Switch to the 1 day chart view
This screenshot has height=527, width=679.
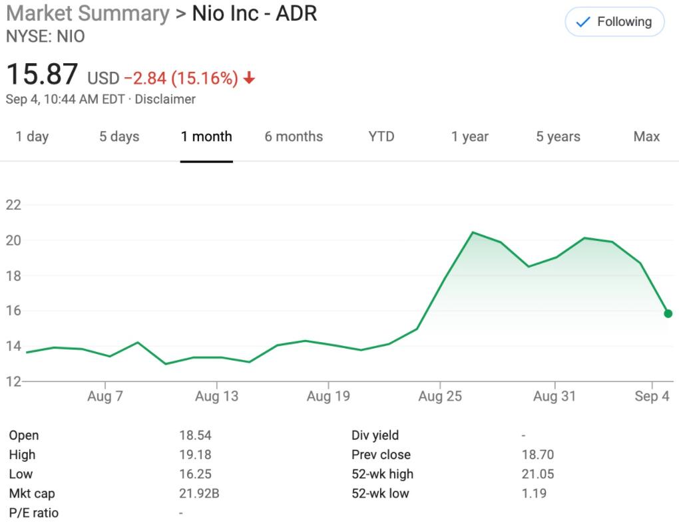click(32, 136)
